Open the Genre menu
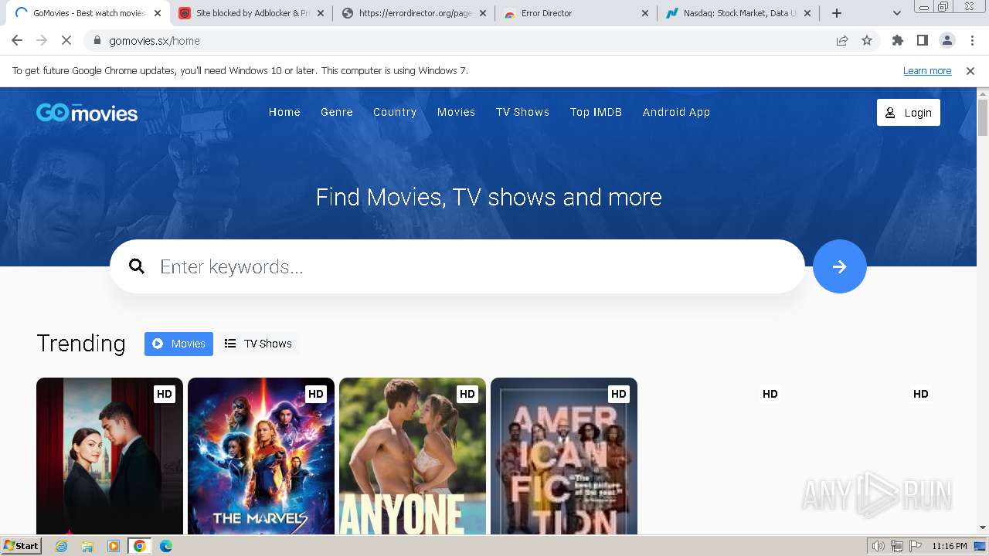This screenshot has height=556, width=989. [337, 112]
